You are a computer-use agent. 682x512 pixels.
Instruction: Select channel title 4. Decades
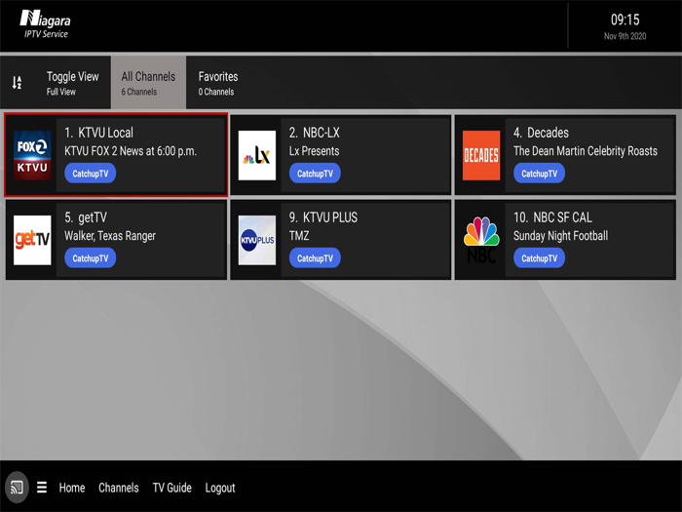tap(541, 133)
